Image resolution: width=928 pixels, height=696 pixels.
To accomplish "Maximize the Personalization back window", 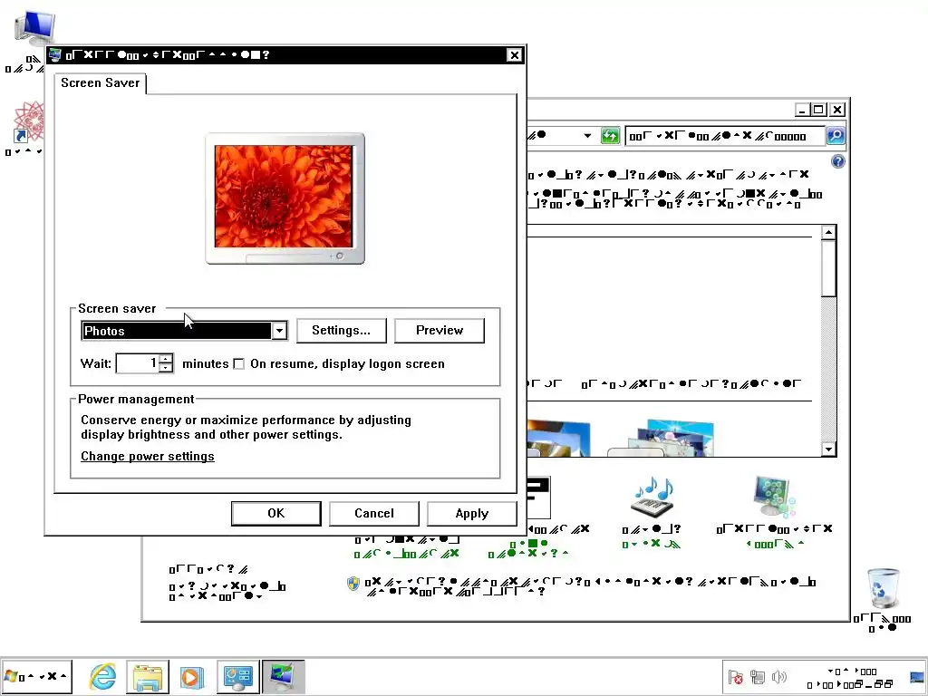I will 819,110.
